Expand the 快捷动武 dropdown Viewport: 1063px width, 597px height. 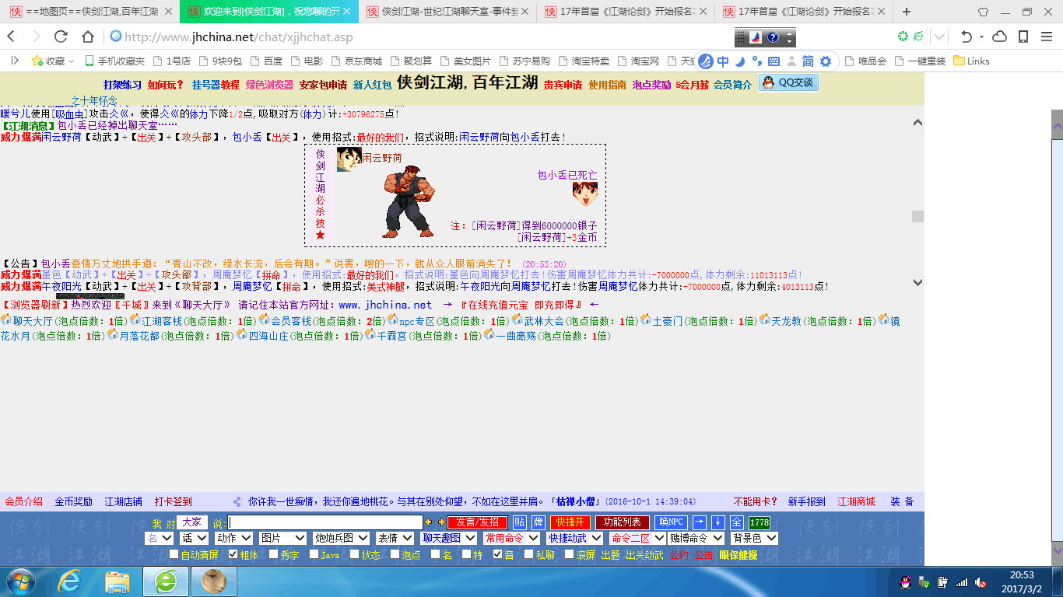(574, 538)
